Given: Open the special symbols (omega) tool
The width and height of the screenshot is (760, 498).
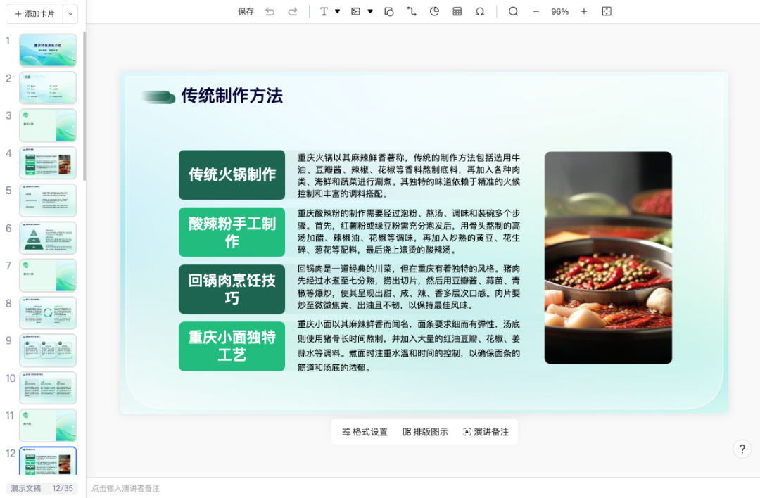Looking at the screenshot, I should pyautogui.click(x=480, y=12).
